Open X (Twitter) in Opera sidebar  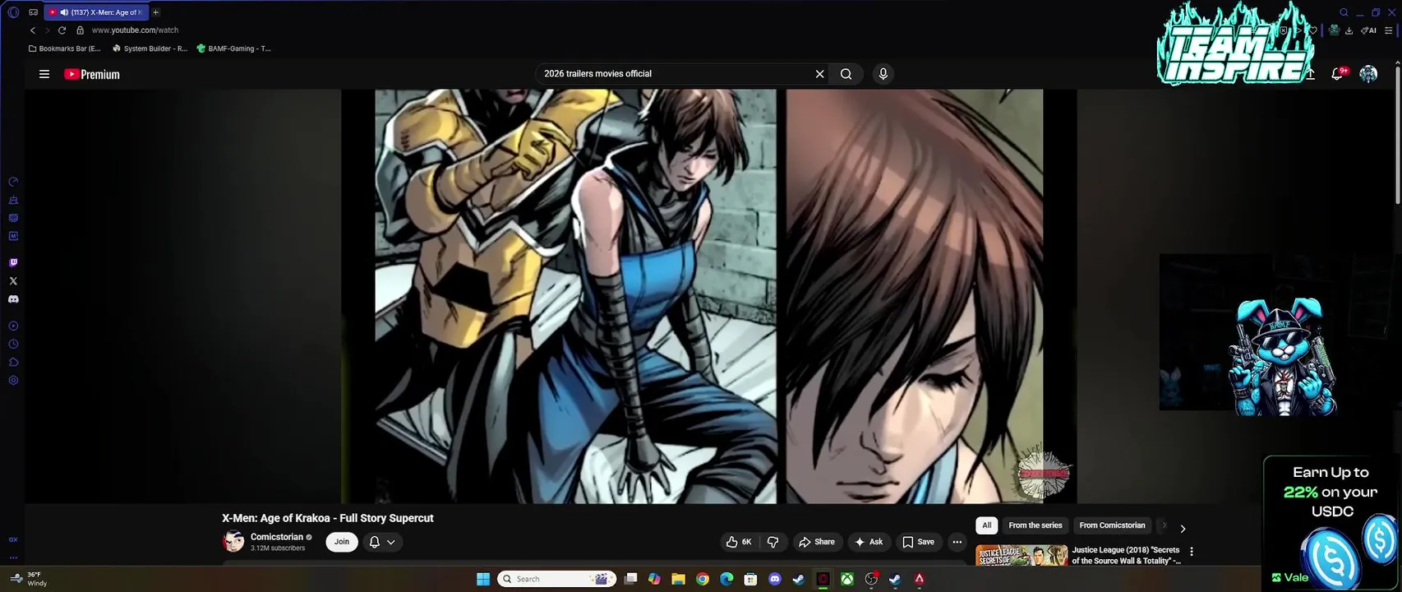(x=13, y=281)
